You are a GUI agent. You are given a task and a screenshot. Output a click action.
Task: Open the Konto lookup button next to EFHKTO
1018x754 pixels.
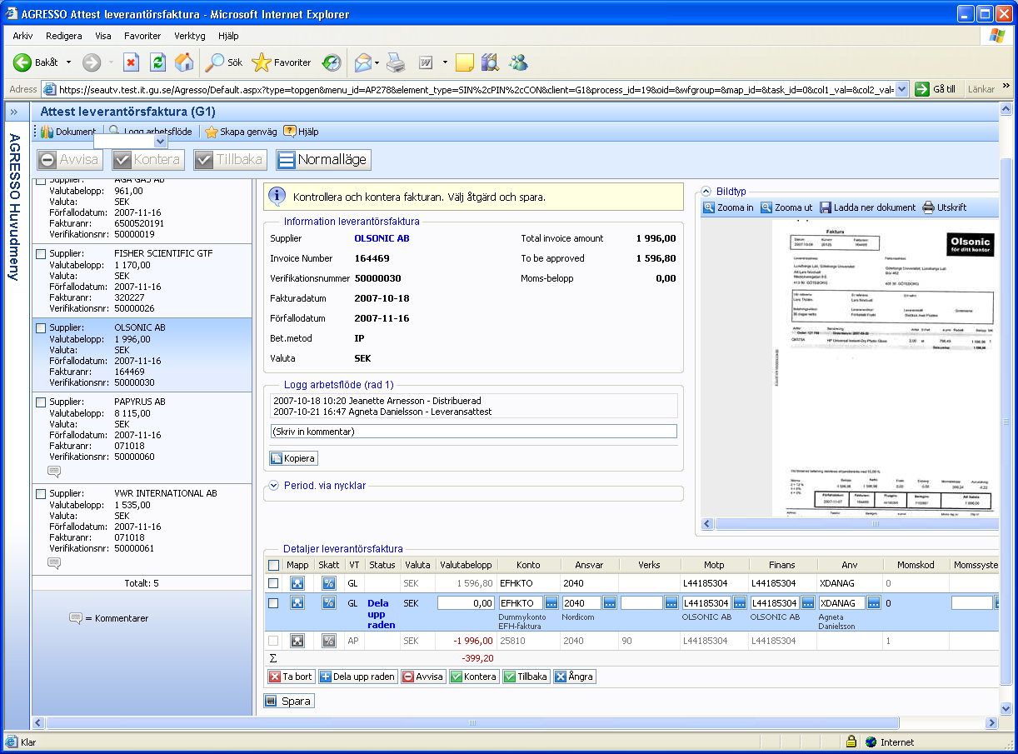tap(551, 603)
